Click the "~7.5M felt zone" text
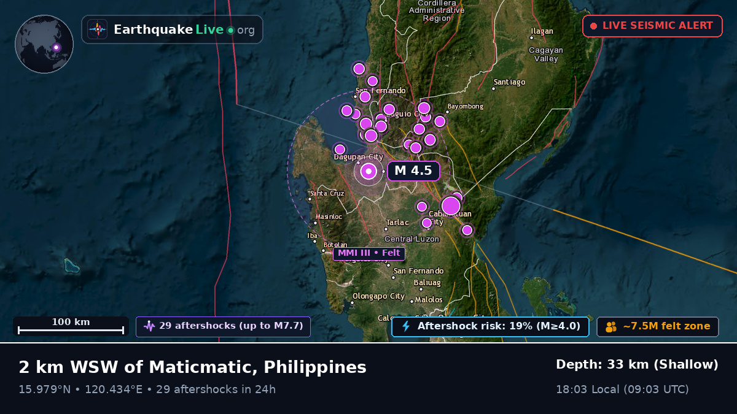This screenshot has width=737, height=414. point(667,326)
